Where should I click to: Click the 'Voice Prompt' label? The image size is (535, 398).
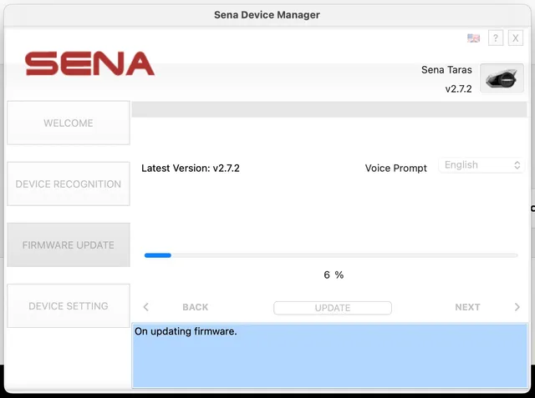pos(395,169)
